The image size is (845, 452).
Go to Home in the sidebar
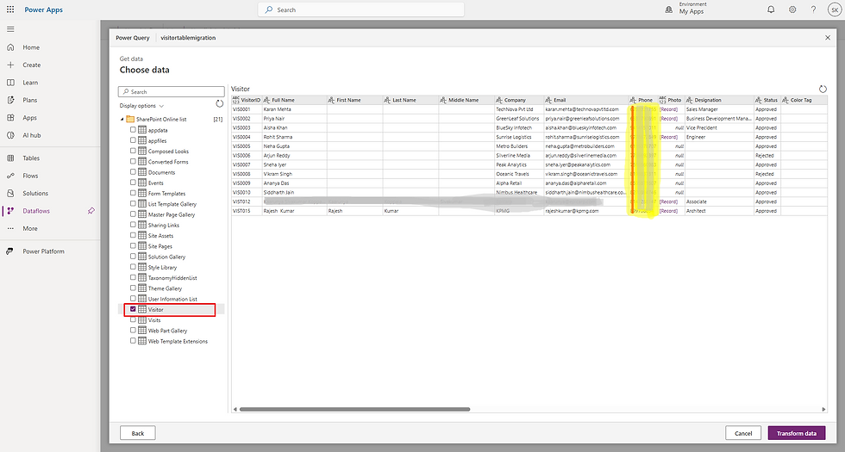[x=31, y=47]
